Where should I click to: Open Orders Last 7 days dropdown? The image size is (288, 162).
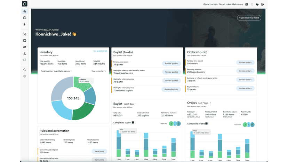coord(205,103)
